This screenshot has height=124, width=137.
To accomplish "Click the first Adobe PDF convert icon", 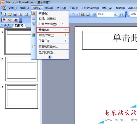I will click(4, 20).
